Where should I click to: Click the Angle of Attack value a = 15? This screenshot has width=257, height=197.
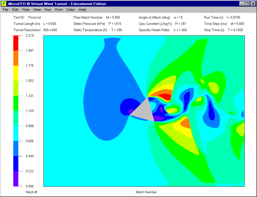pos(178,17)
